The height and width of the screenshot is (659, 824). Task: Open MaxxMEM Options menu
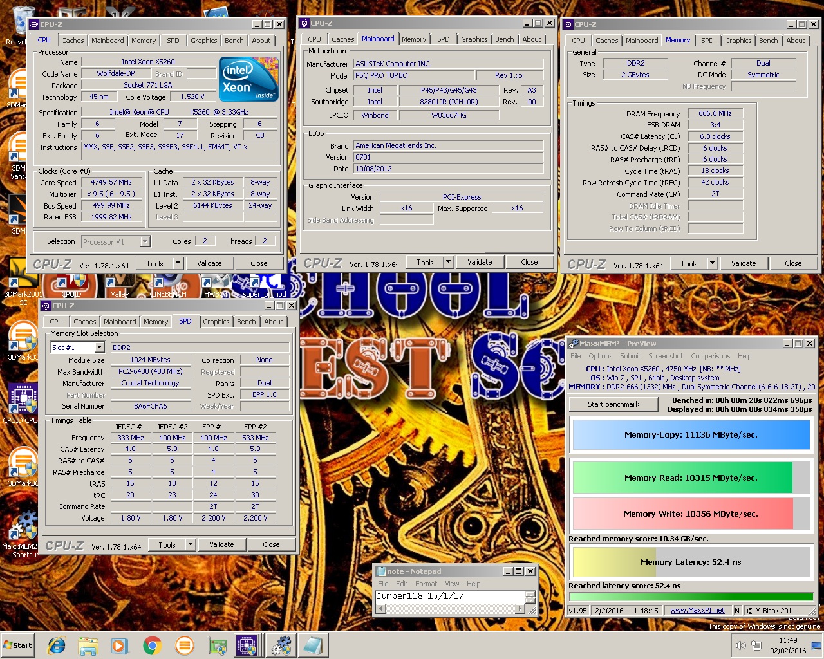[600, 356]
